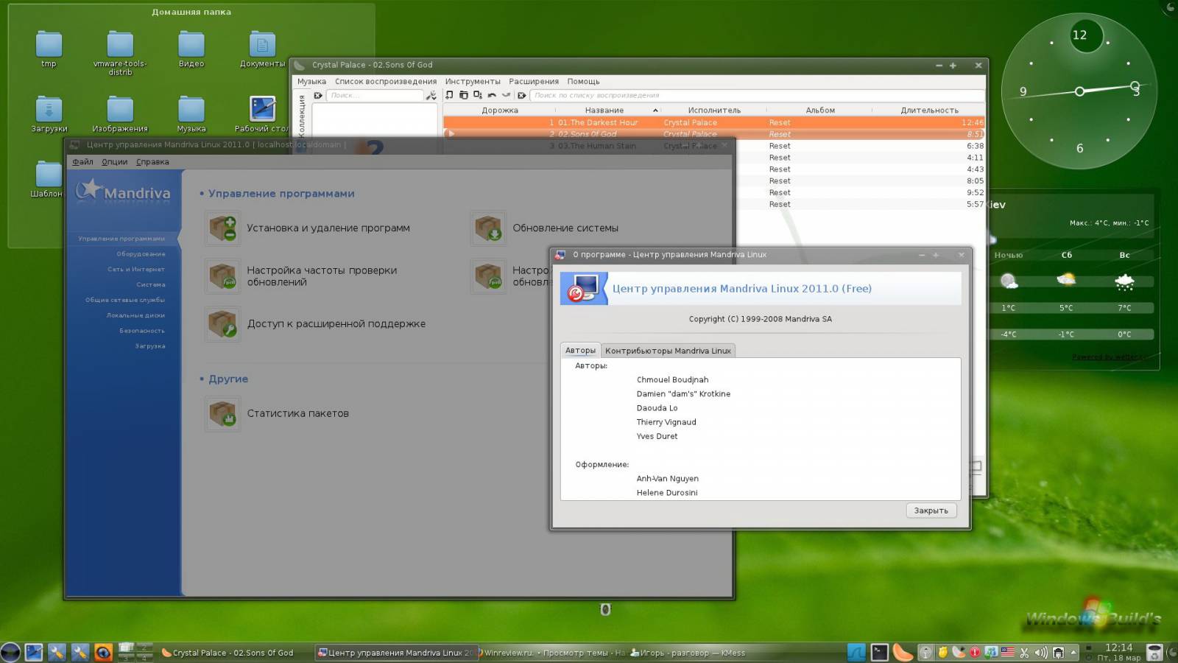Select virtual desktop 2 in pager

coord(144,648)
